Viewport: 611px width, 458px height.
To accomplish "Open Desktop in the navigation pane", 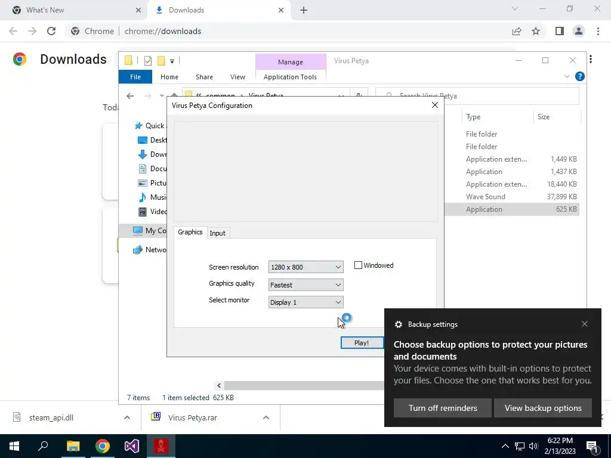I will (152, 140).
